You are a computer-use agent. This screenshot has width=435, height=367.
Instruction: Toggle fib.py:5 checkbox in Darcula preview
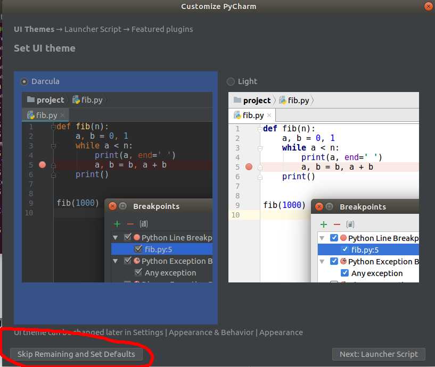138,249
